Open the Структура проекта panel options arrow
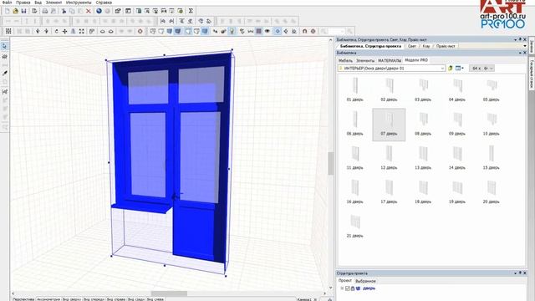This screenshot has width=535, height=301. pyautogui.click(x=515, y=273)
